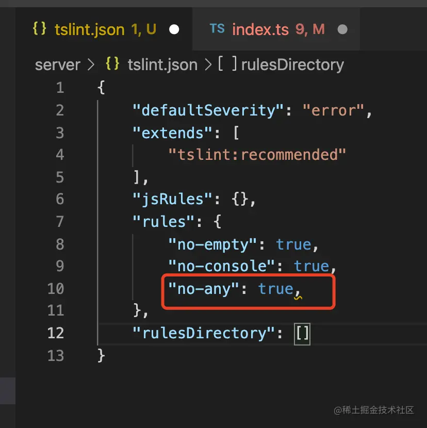Click the braces icon in the breadcrumb
Screen dimensions: 427x428
112,64
